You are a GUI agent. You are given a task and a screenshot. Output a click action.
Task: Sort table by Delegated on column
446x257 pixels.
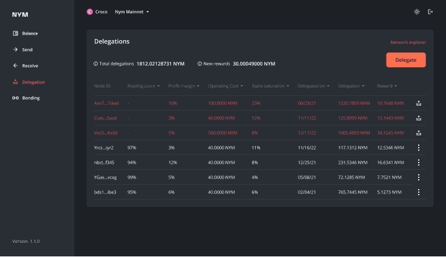pyautogui.click(x=313, y=86)
